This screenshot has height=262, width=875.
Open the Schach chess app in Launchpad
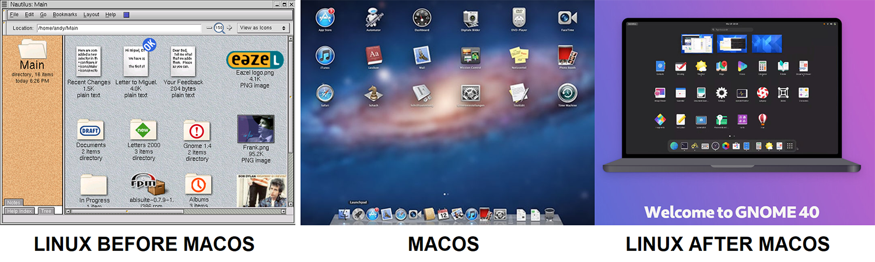click(x=373, y=93)
